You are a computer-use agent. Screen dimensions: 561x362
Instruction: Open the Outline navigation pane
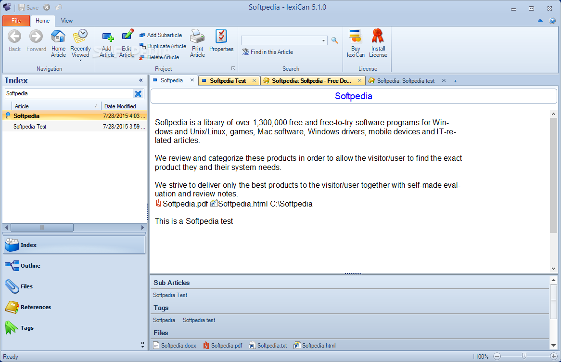[75, 266]
